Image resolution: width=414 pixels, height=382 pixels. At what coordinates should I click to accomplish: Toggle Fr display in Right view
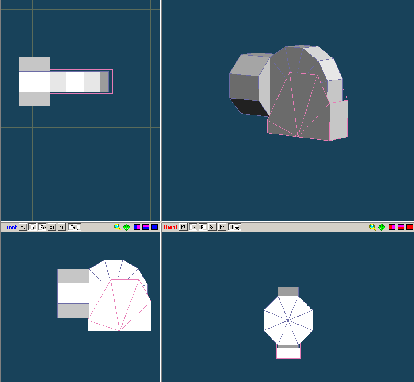click(222, 227)
